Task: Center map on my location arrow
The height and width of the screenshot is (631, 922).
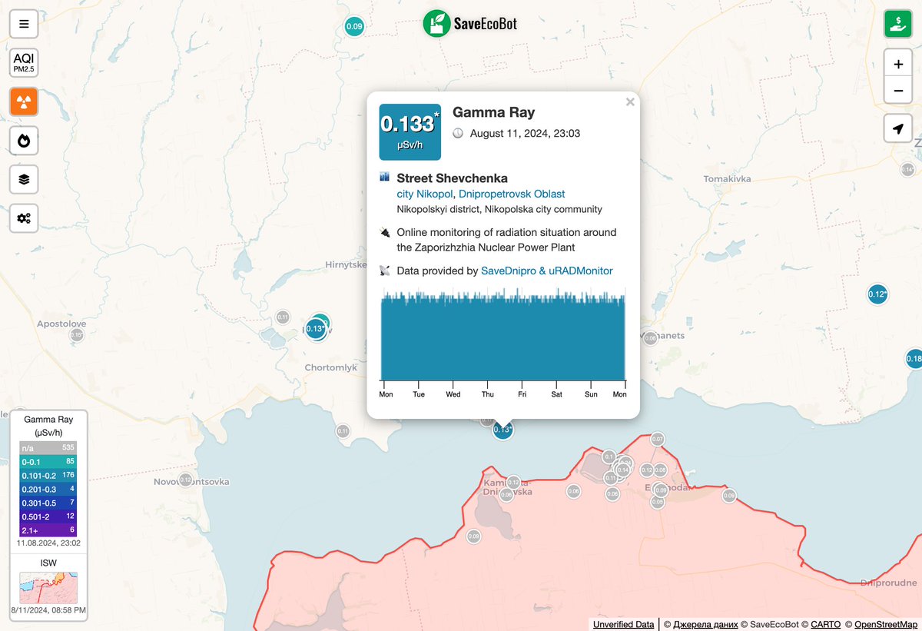Action: click(897, 129)
